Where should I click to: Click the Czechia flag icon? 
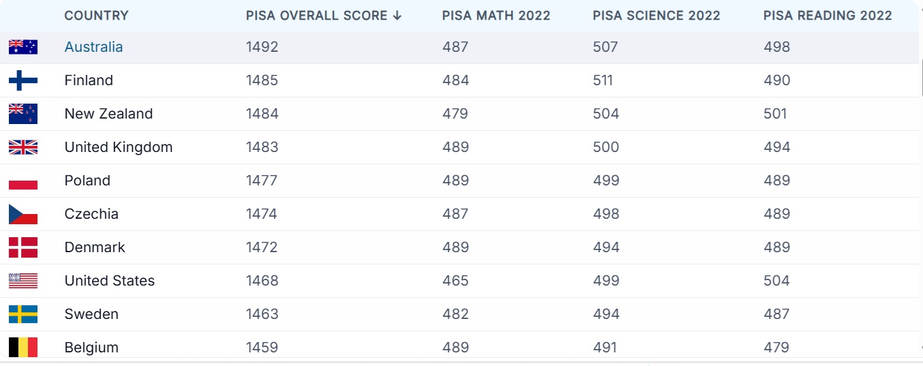[x=23, y=214]
